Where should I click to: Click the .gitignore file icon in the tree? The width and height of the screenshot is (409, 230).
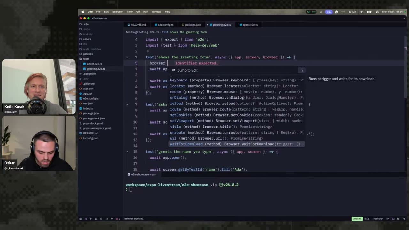(81, 84)
